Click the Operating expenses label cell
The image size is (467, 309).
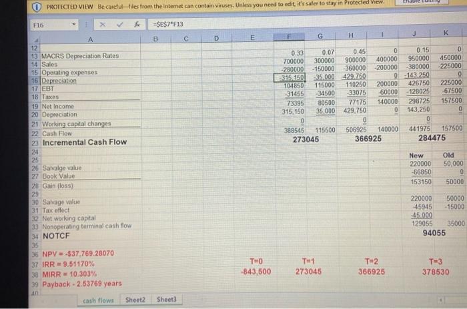coord(69,72)
